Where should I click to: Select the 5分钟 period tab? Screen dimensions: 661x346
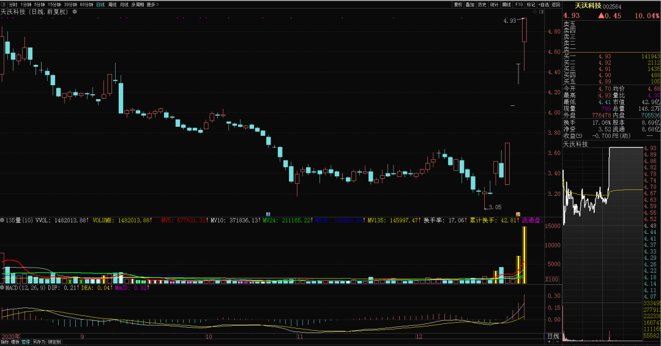pos(40,5)
